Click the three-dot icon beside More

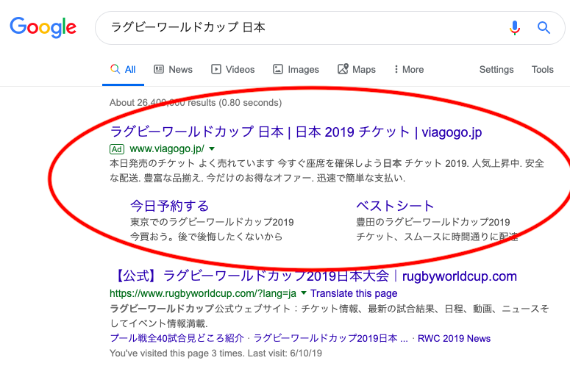pyautogui.click(x=396, y=69)
